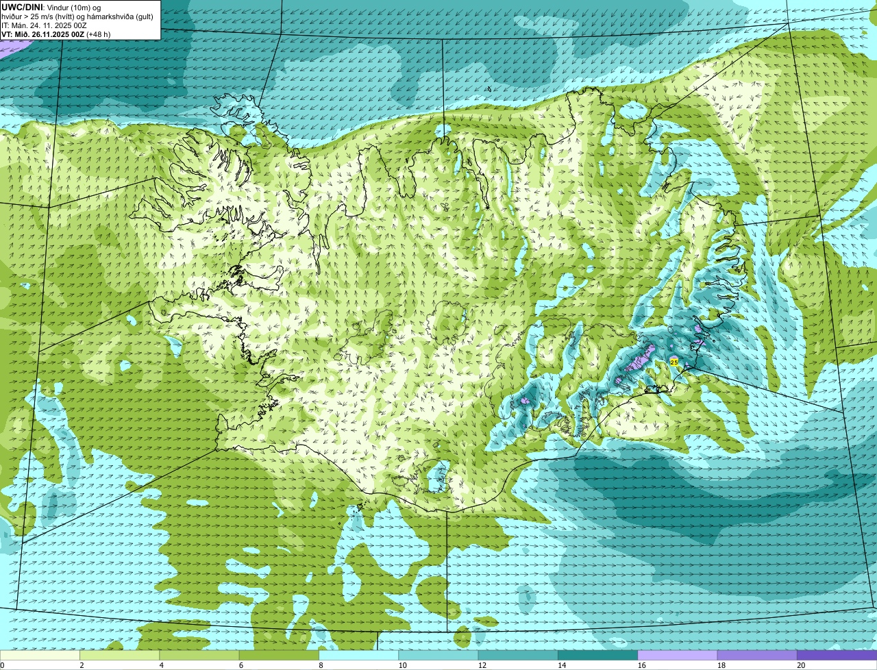Click the yellow 25 gust marker
The height and width of the screenshot is (670, 877).
[x=674, y=362]
